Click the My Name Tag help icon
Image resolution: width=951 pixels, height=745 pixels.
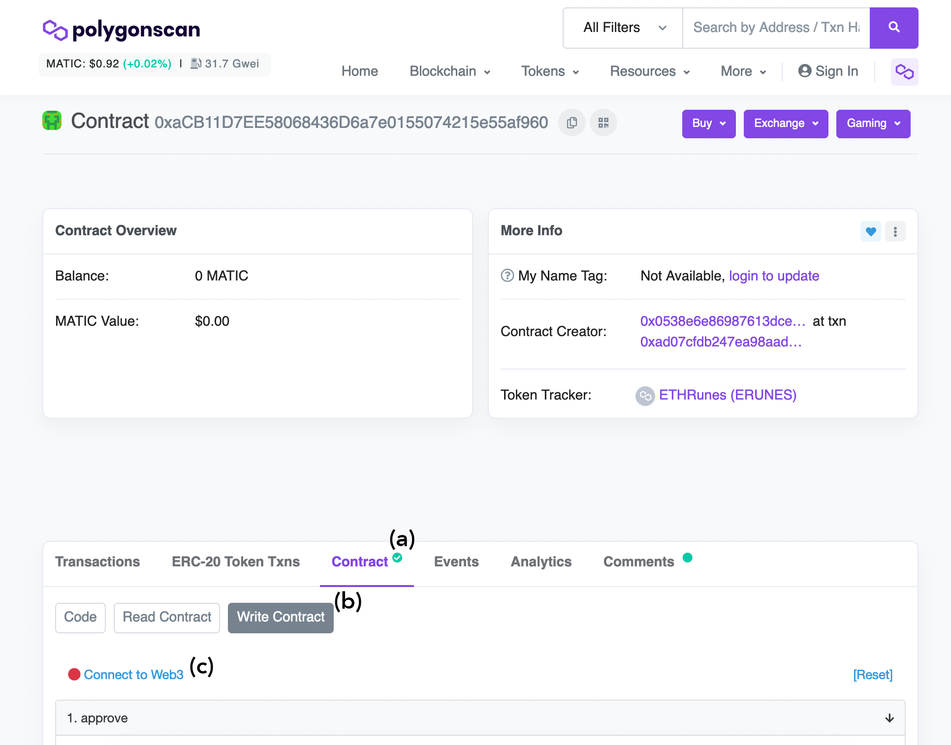pyautogui.click(x=507, y=276)
